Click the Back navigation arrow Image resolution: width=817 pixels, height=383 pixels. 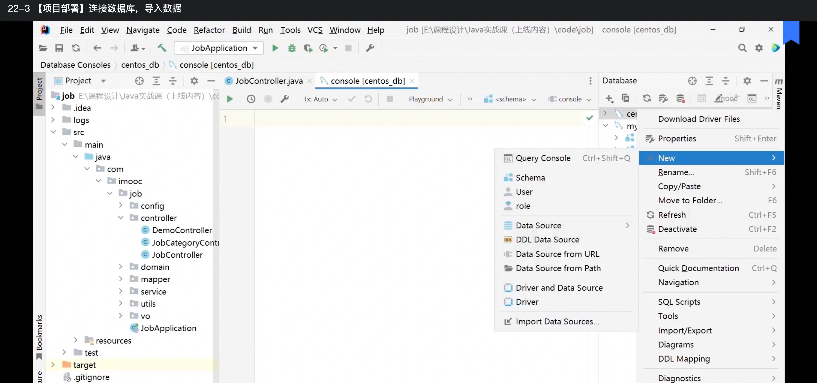97,48
